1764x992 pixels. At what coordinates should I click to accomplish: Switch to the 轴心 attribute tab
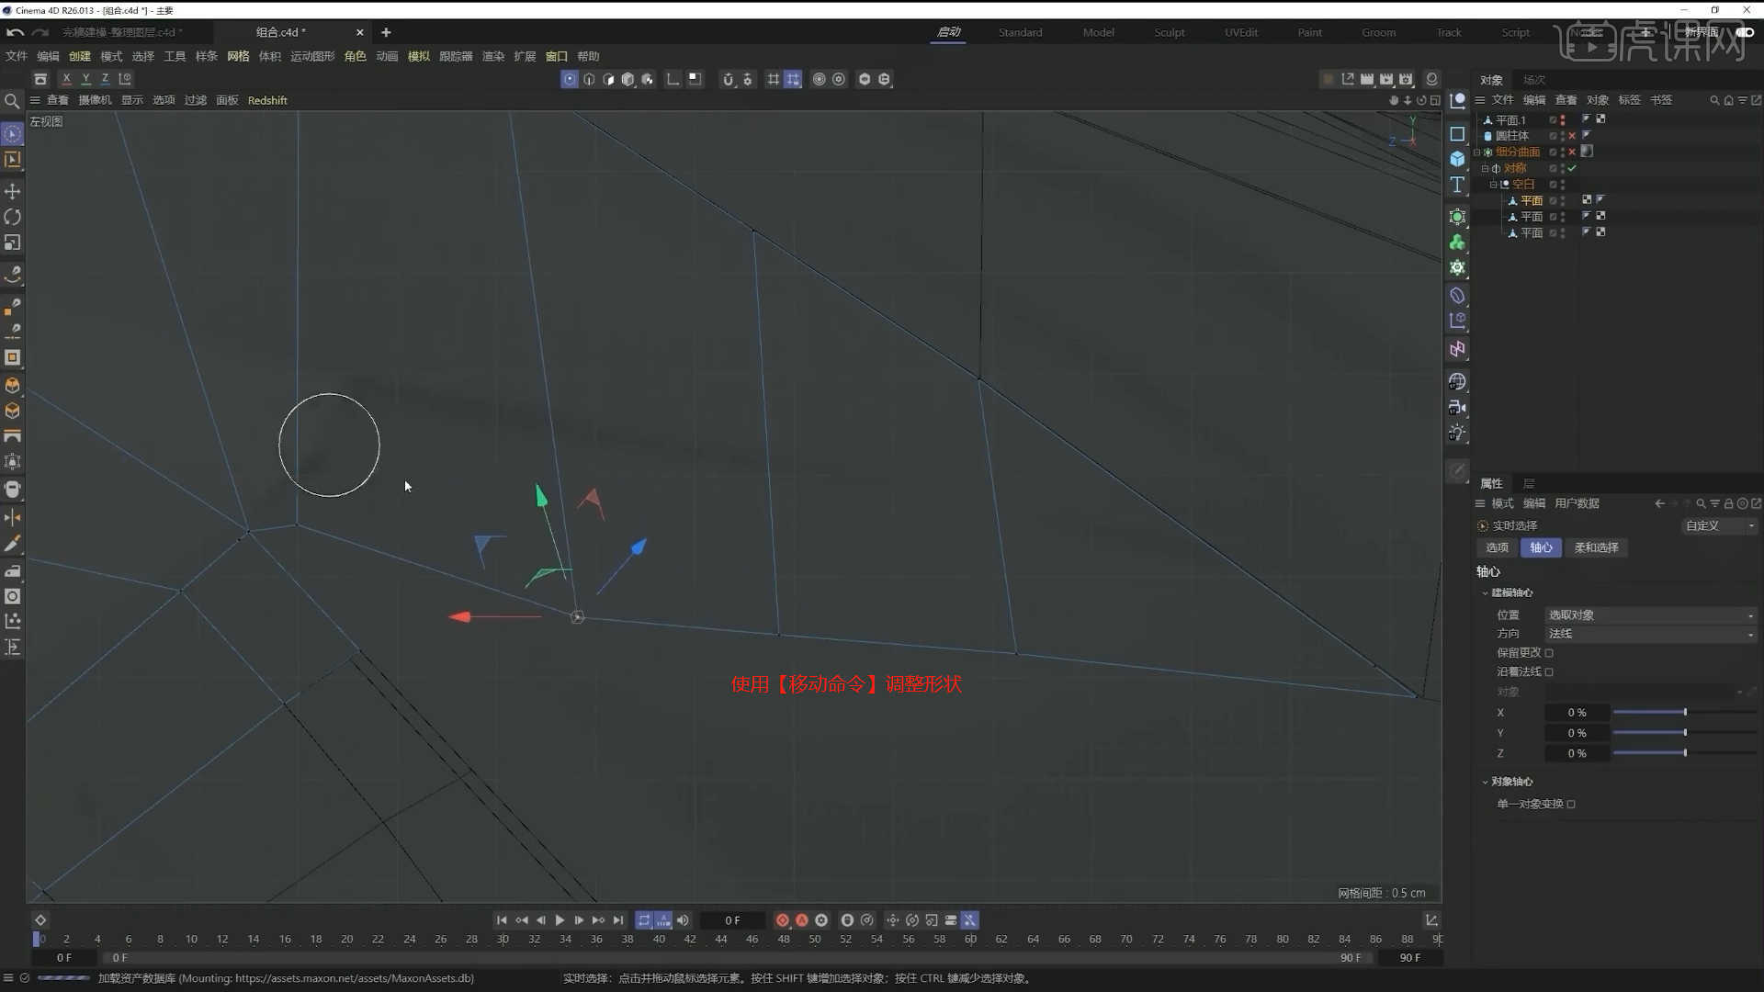(1541, 547)
